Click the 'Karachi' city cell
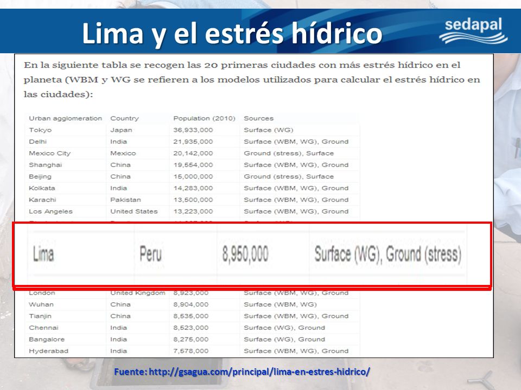The width and height of the screenshot is (521, 390). point(42,200)
